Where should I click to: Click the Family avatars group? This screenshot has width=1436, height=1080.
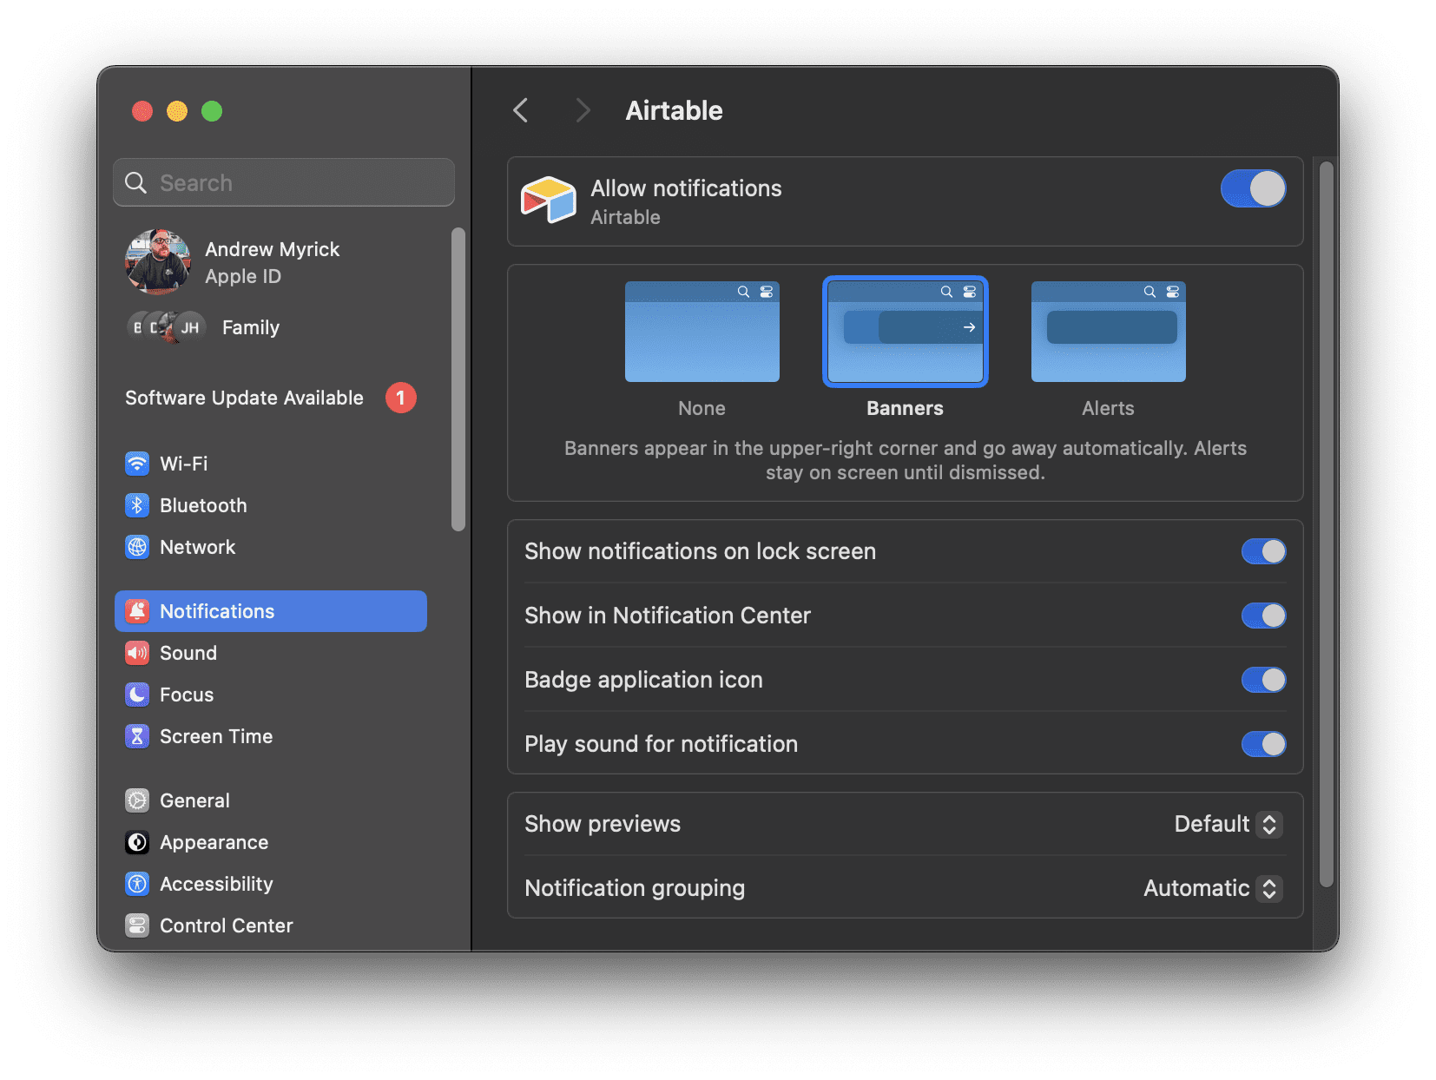point(167,327)
